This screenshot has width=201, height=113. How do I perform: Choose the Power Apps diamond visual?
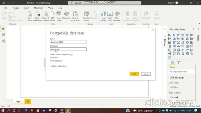[192, 54]
